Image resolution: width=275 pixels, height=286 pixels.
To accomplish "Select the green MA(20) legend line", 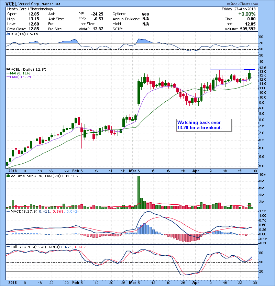I will (x=8, y=73).
